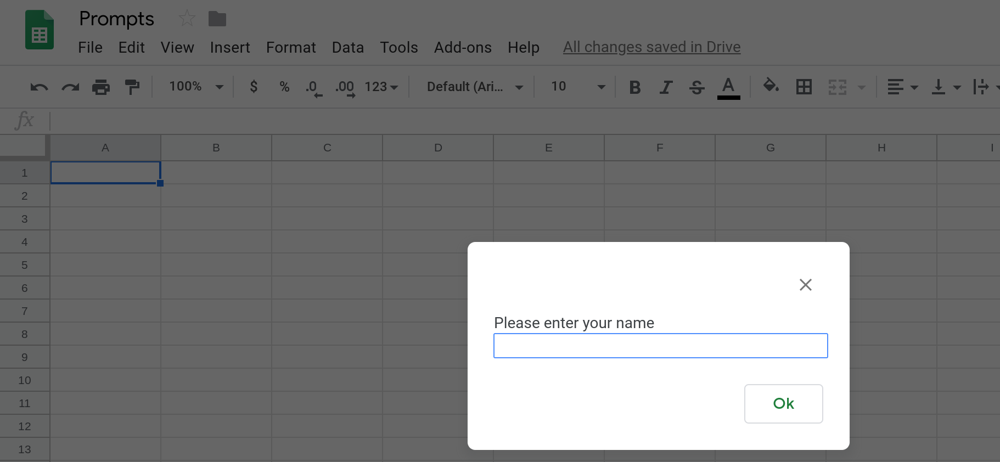Open the Add-ons menu

point(463,48)
